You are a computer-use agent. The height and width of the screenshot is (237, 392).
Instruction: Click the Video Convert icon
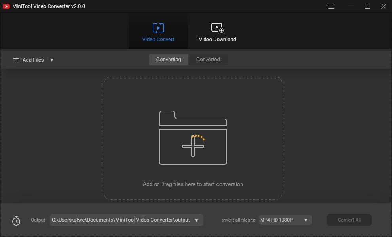point(158,28)
